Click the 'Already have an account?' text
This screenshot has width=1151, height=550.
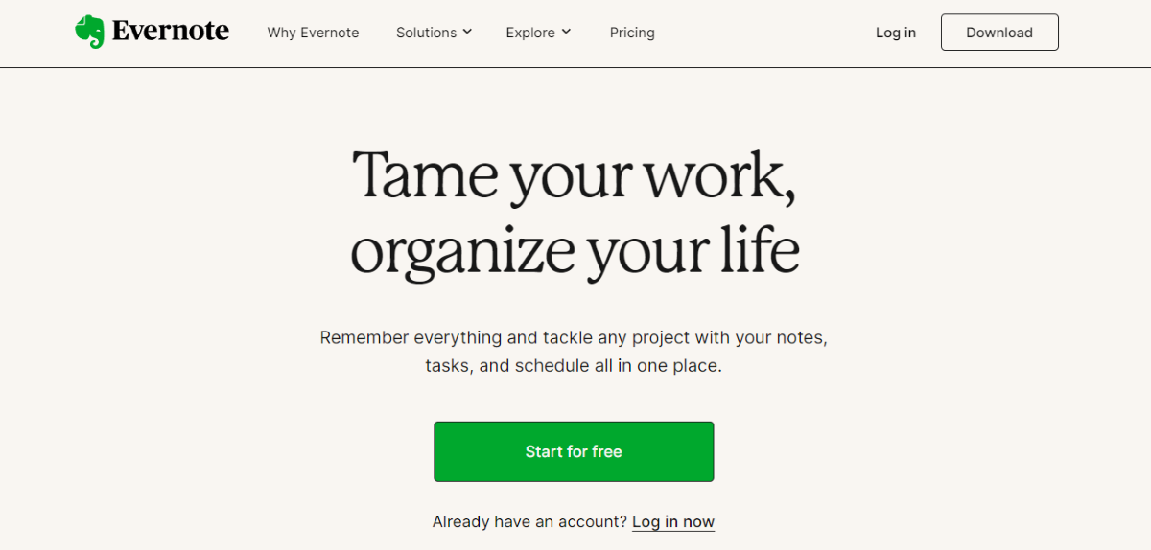(530, 522)
